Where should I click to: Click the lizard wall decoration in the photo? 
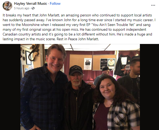[x=34, y=53]
